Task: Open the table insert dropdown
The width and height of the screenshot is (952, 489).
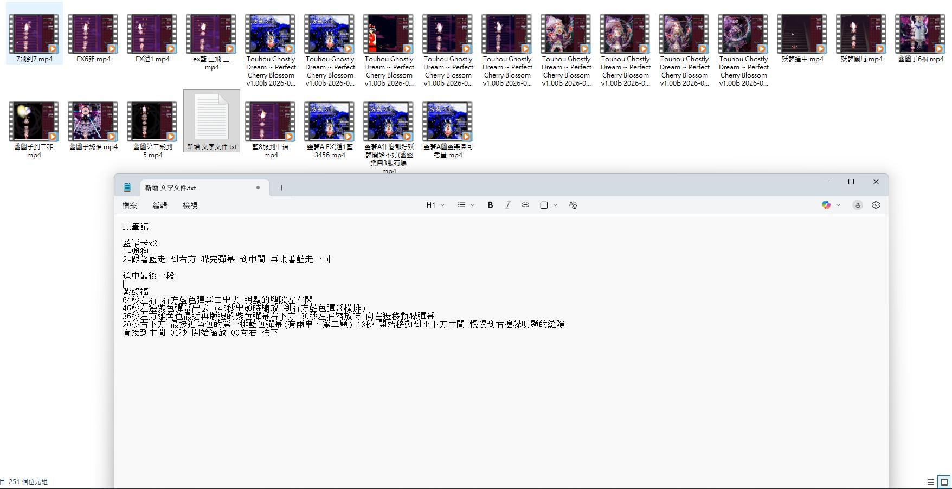Action: click(549, 205)
